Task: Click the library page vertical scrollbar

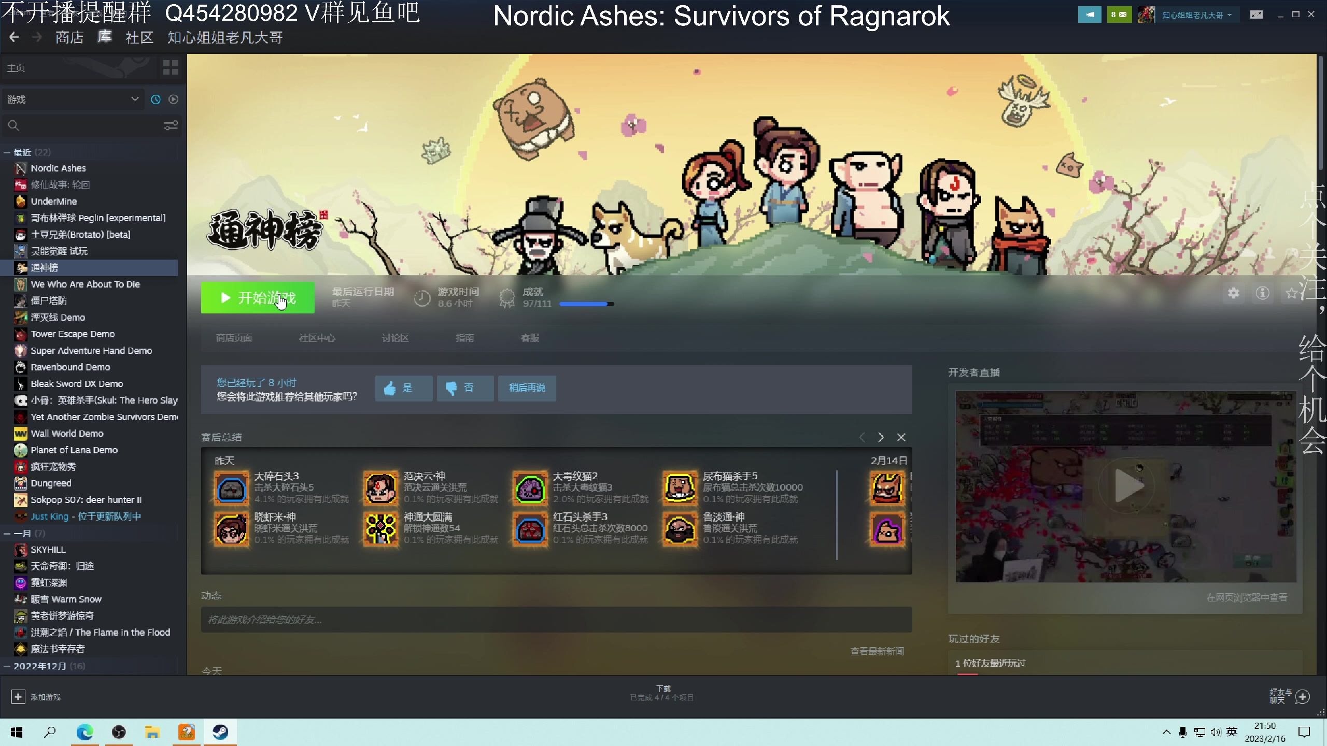Action: point(1321,114)
